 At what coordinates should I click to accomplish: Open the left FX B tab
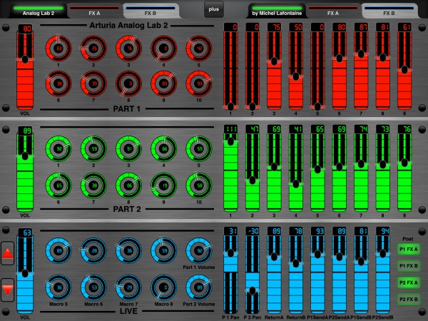(151, 11)
